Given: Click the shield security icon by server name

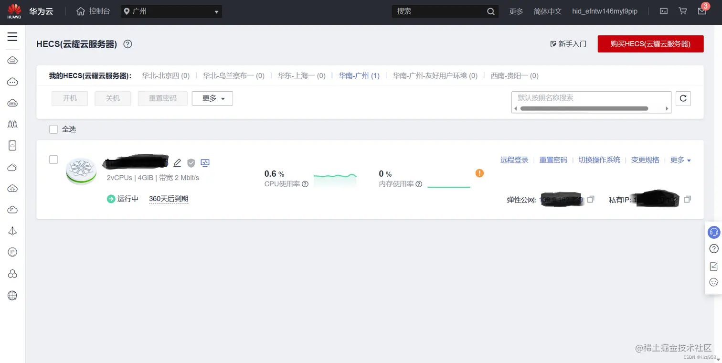Looking at the screenshot, I should coord(191,163).
